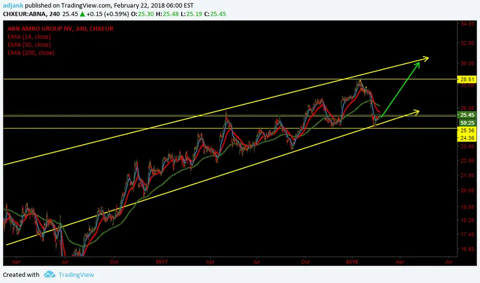The width and height of the screenshot is (480, 283).
Task: Click the CHXEUR:ABNA symbol header text
Action: tap(25, 14)
